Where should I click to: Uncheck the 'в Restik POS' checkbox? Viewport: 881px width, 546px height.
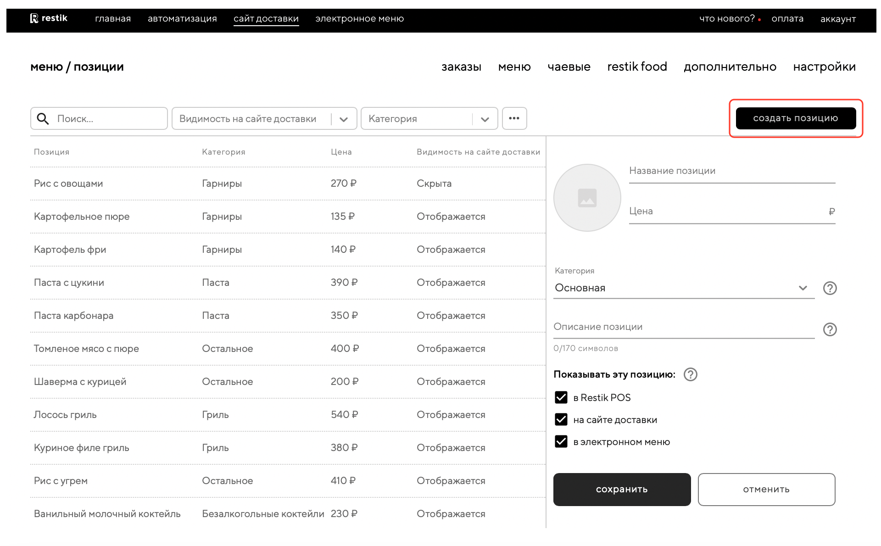click(x=561, y=397)
